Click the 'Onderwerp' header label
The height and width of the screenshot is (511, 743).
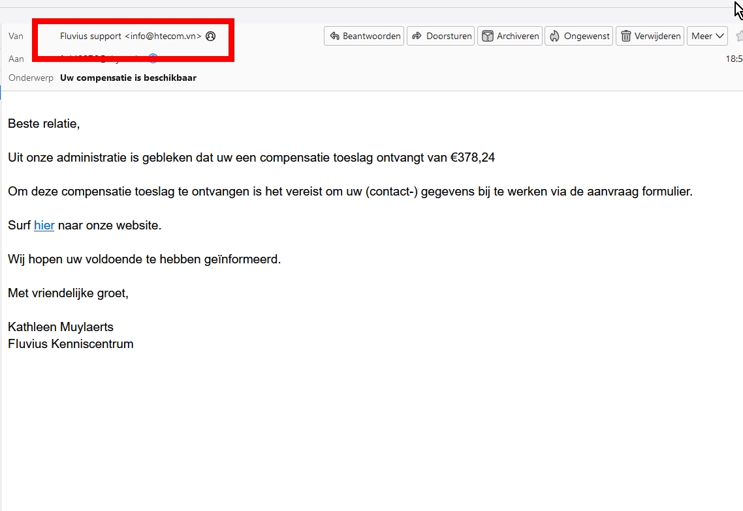[x=31, y=78]
